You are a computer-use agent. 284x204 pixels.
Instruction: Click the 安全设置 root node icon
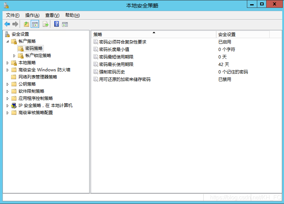pyautogui.click(x=7, y=34)
